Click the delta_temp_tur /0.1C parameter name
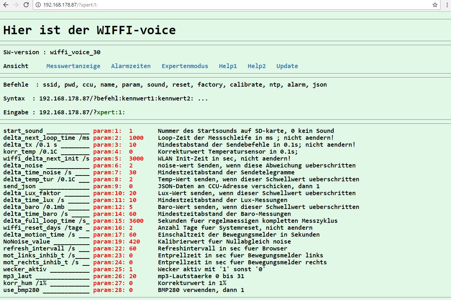 click(x=39, y=179)
